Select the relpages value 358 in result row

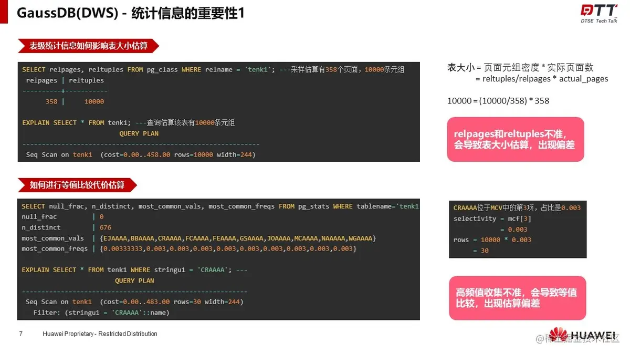(x=51, y=101)
